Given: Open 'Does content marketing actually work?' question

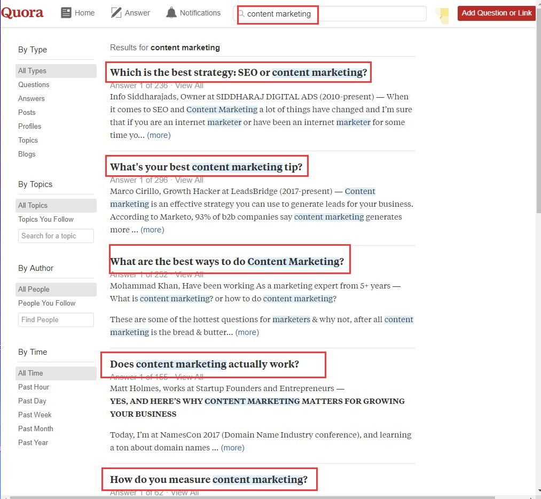Looking at the screenshot, I should (x=205, y=364).
